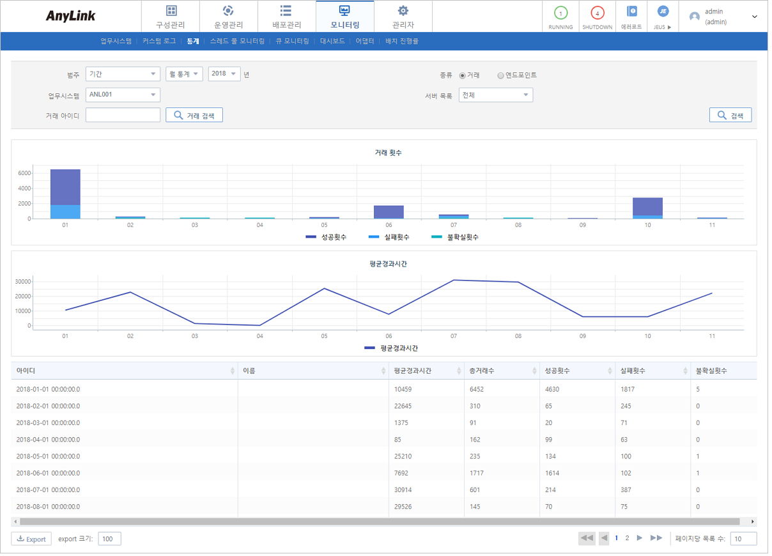Open the 범주 dropdown showing 기간
This screenshot has height=556, width=772.
122,73
